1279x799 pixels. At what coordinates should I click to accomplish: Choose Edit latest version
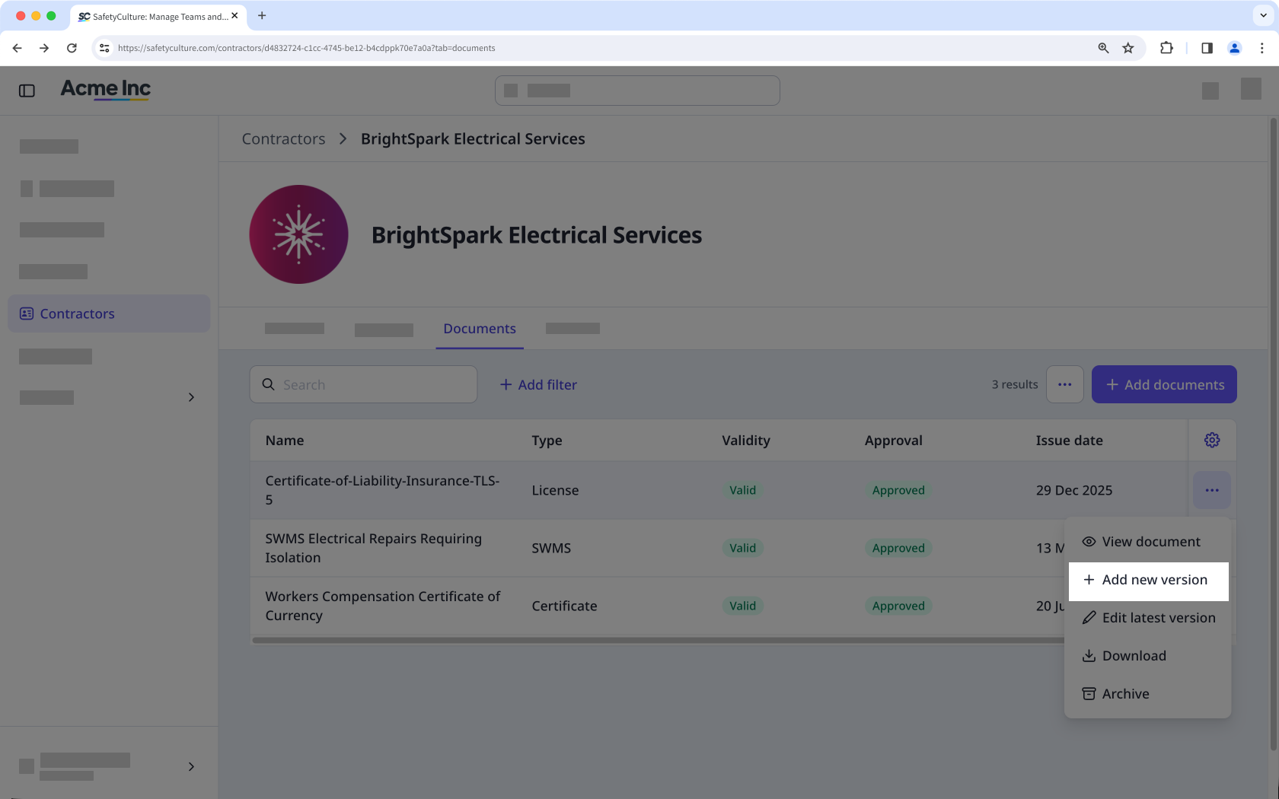click(1147, 618)
